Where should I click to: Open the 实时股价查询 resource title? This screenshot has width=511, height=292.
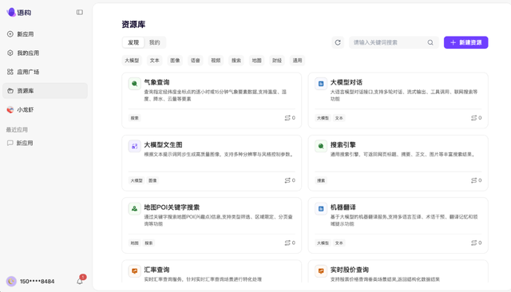(350, 270)
